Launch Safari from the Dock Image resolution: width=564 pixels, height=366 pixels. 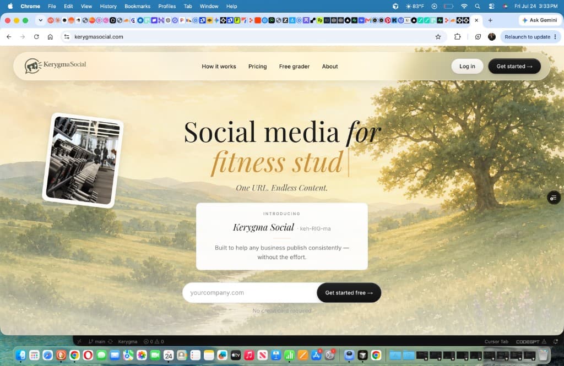[x=47, y=355]
